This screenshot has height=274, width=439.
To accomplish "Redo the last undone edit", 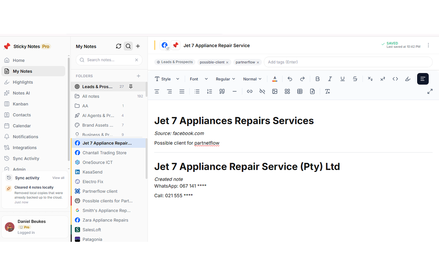I will pos(302,79).
